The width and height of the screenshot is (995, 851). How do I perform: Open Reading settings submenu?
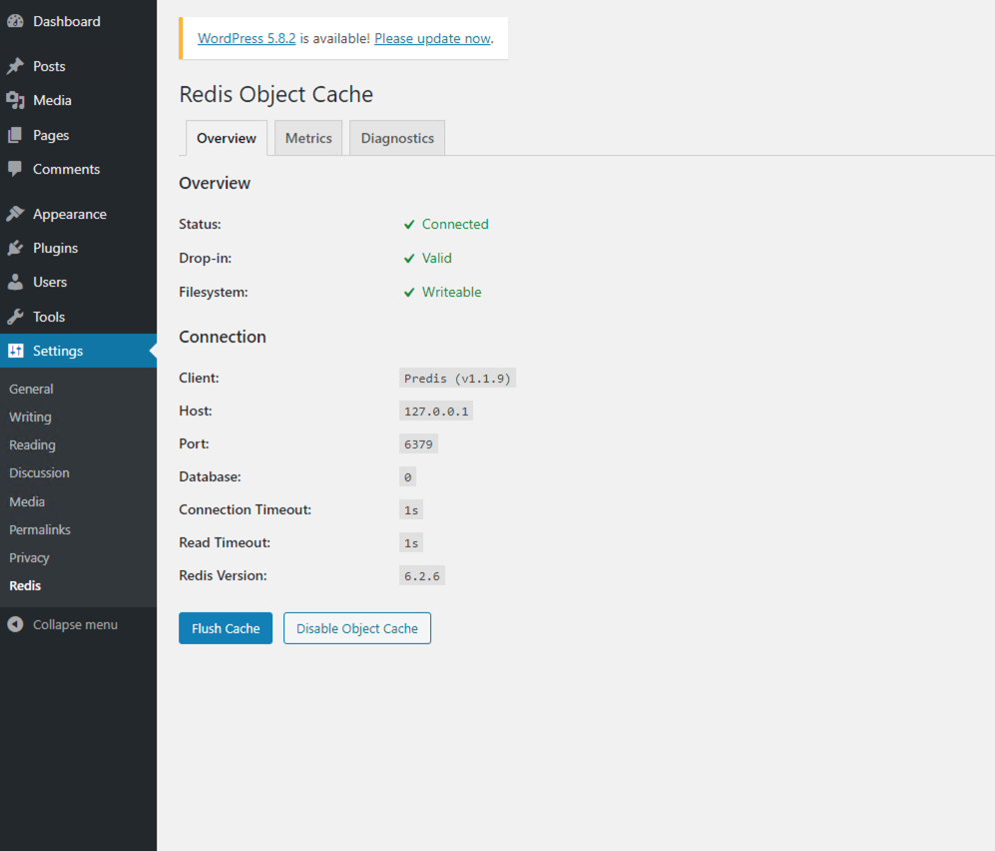[x=32, y=444]
